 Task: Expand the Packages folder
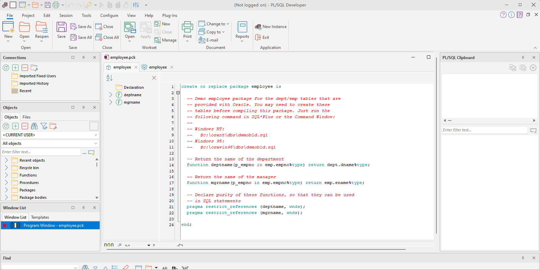(6, 190)
